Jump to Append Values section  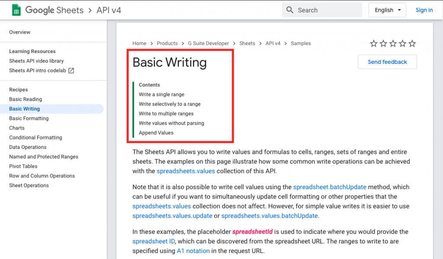pos(156,133)
